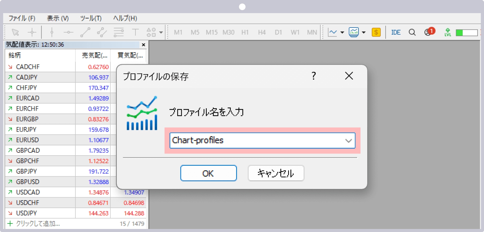The width and height of the screenshot is (484, 232).
Task: Select the Fibonacci retracement tool
Action: tap(118, 32)
